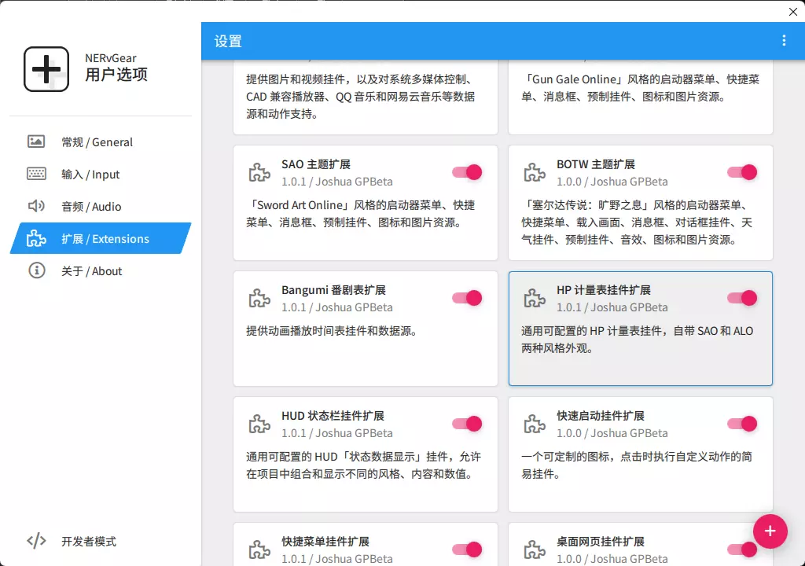Click the 一个可定制的图标 description text
The height and width of the screenshot is (566, 805).
pyautogui.click(x=637, y=465)
